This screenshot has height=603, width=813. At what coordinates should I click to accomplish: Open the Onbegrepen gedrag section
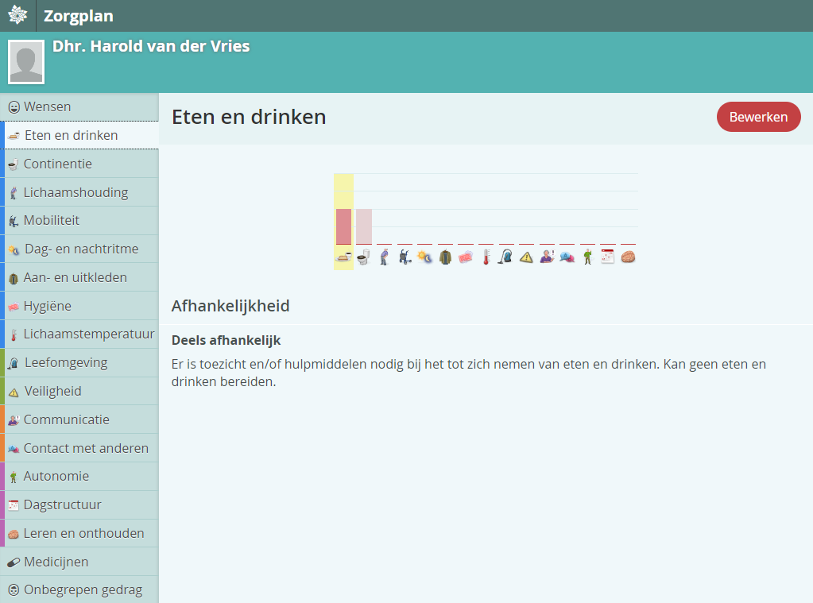point(83,589)
